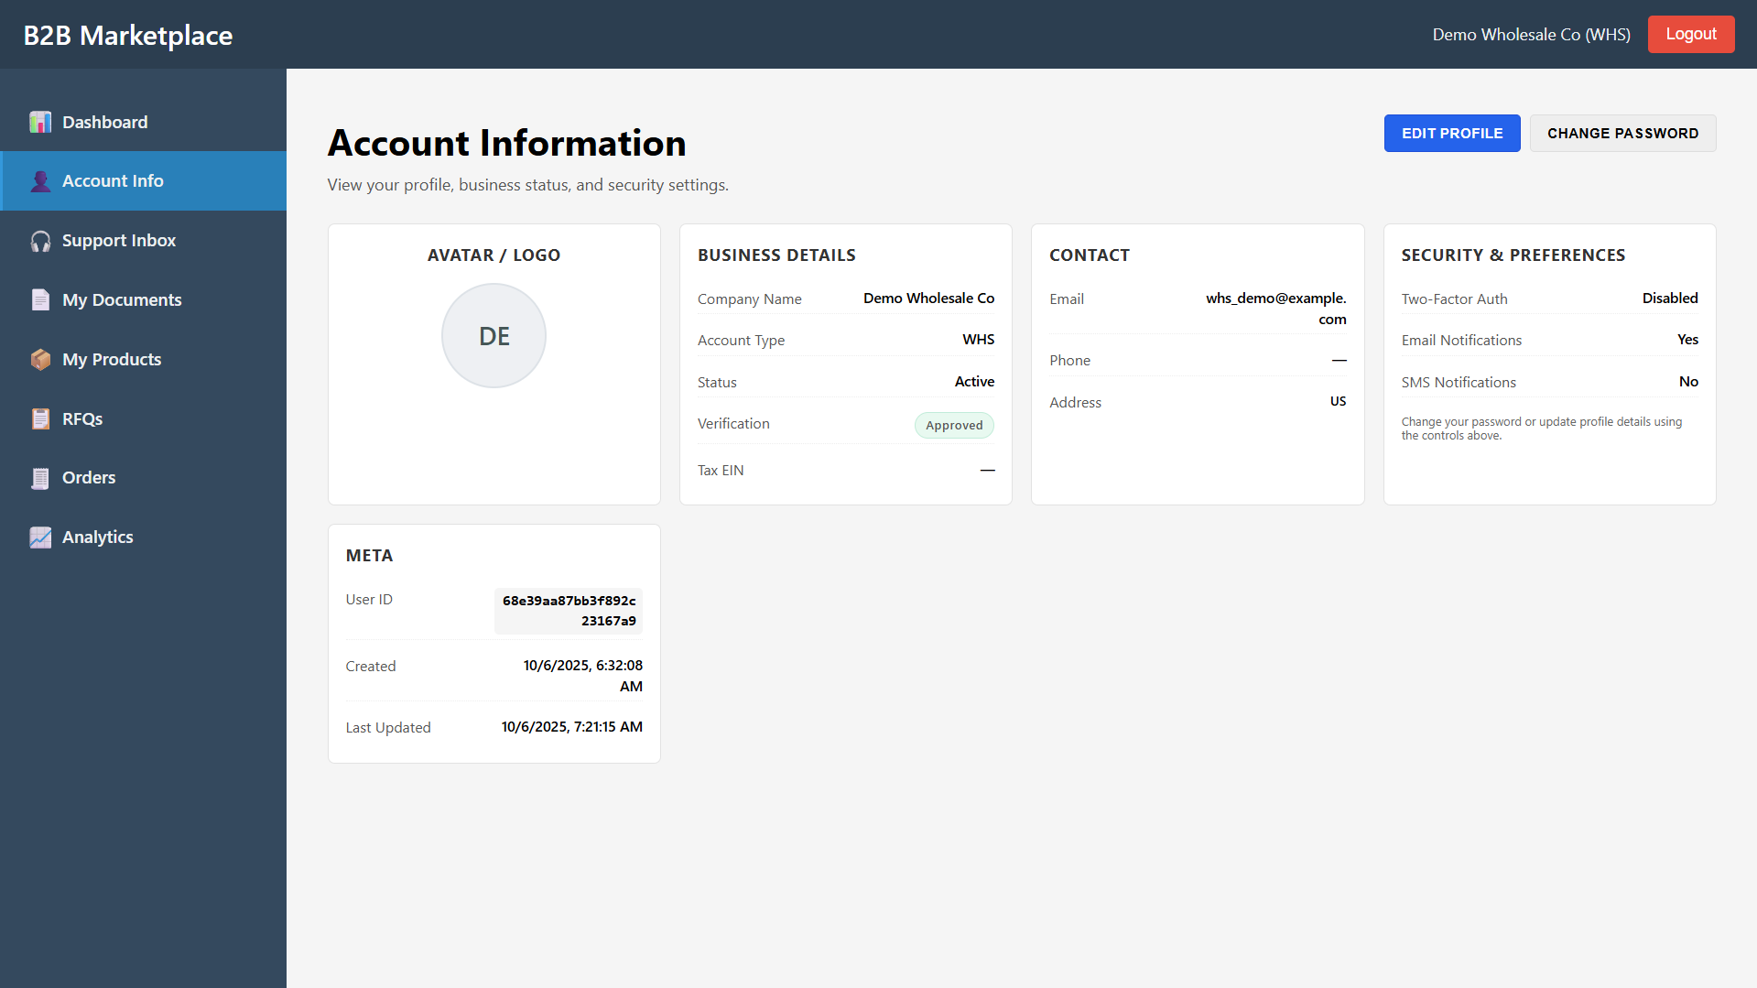The width and height of the screenshot is (1757, 988).
Task: Click the DE avatar circle
Action: (493, 335)
